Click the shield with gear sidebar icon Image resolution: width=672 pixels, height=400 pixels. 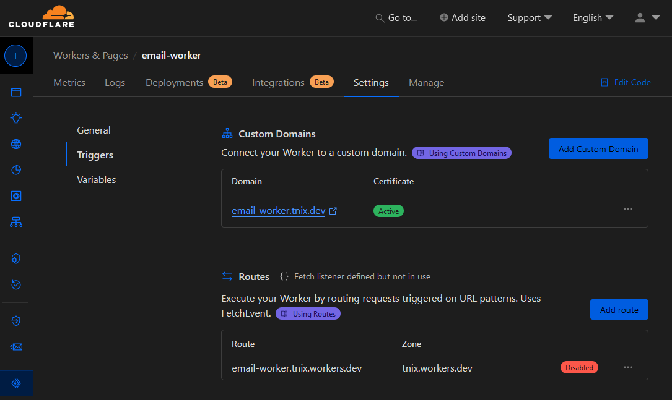tap(16, 258)
